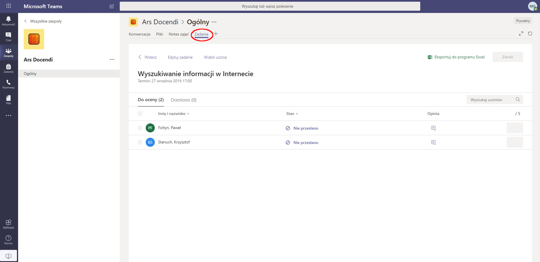Image resolution: width=540 pixels, height=262 pixels.
Task: Reload the Zadania tab
Action: click(530, 33)
